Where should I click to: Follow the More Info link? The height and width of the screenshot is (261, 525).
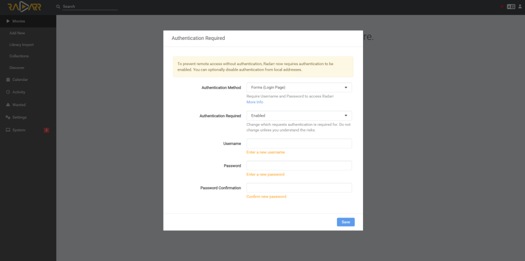pyautogui.click(x=255, y=102)
